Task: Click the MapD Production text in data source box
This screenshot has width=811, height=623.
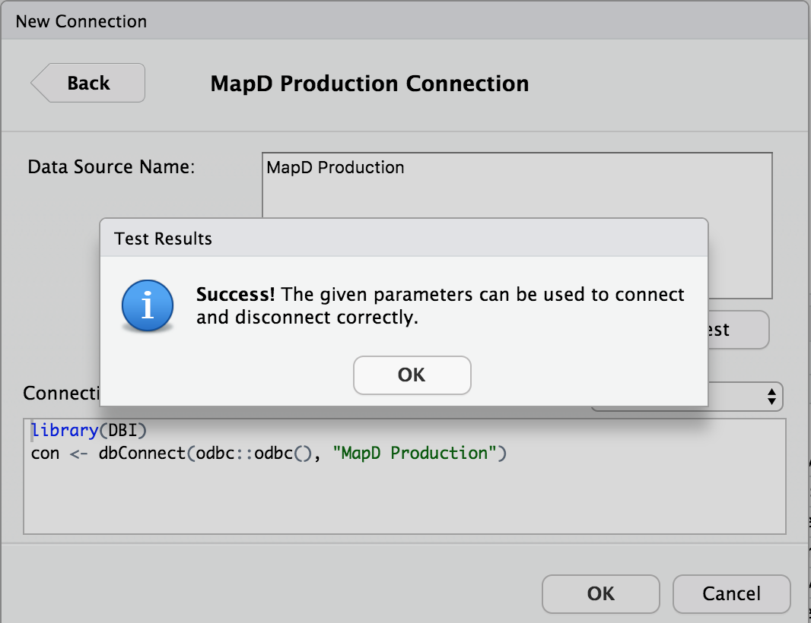Action: [x=336, y=167]
